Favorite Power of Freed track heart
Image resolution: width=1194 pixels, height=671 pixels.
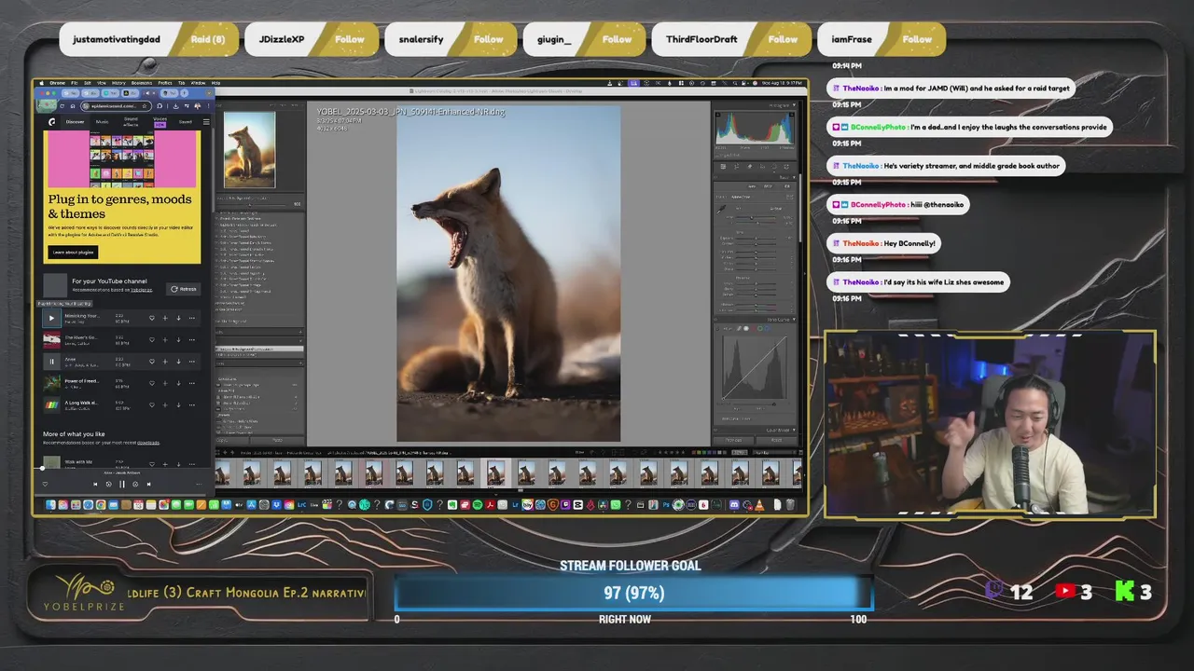click(152, 383)
